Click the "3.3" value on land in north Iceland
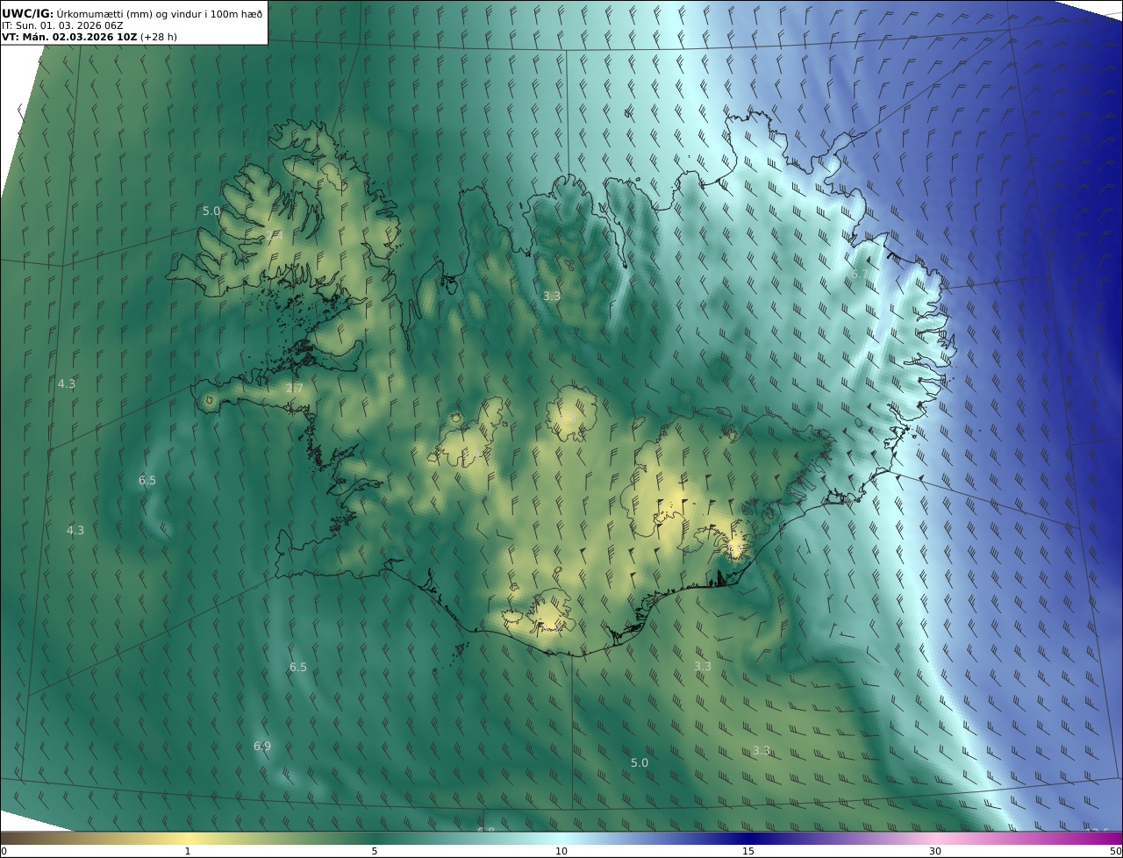The height and width of the screenshot is (858, 1123). pos(551,297)
